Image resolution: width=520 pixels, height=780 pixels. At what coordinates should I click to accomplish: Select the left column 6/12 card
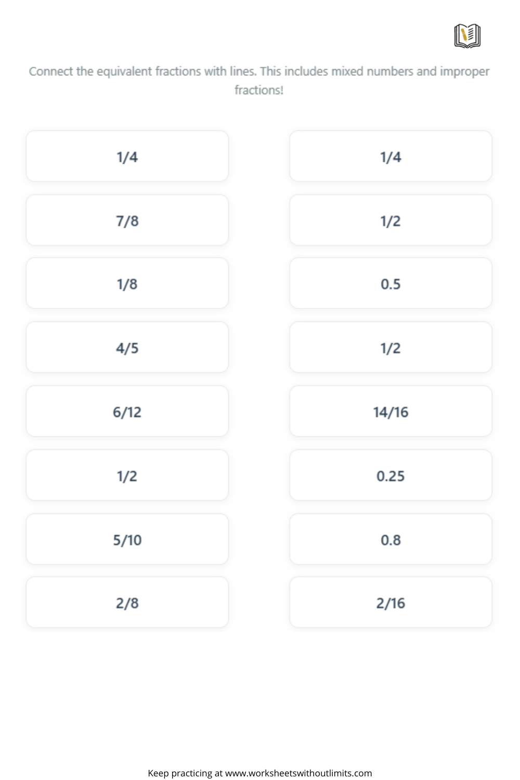[x=127, y=411]
